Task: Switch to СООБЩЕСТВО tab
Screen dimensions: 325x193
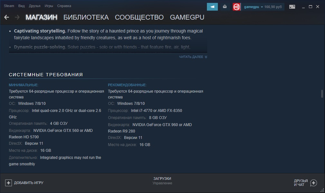Action: (x=139, y=17)
